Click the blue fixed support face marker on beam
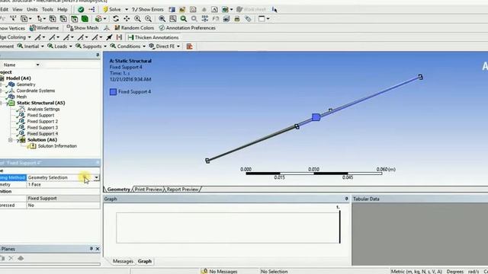This screenshot has height=274, width=488. (x=316, y=117)
